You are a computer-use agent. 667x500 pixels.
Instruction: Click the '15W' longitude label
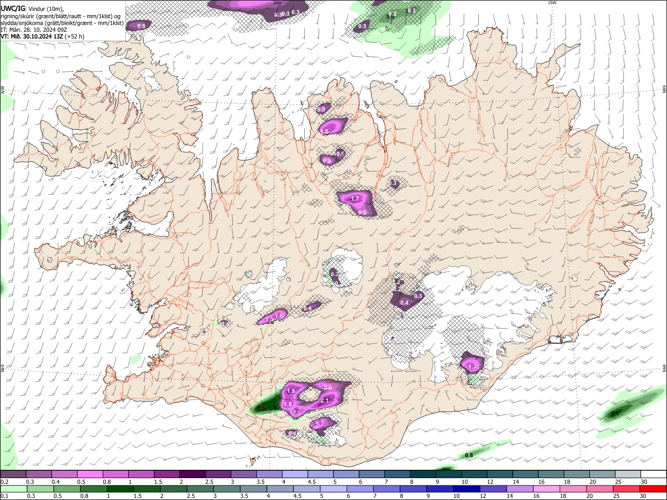[552, 3]
